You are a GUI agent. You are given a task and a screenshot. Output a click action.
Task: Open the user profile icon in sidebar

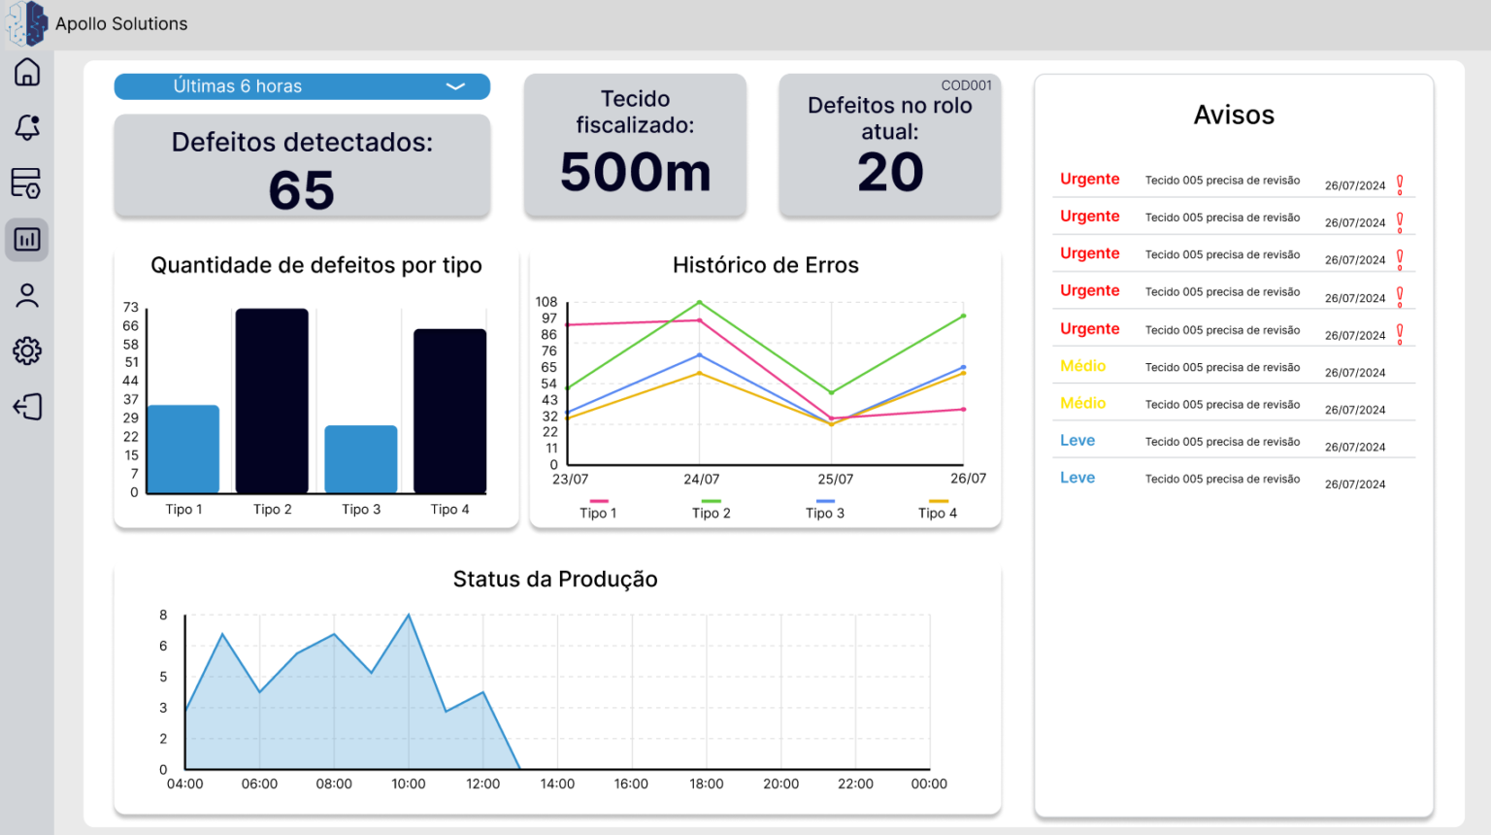pos(27,295)
